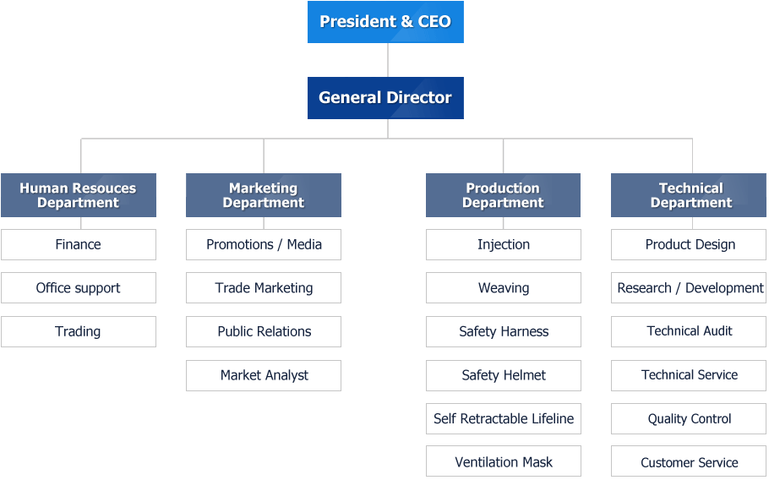769x480 pixels.
Task: Open the Technical Department header
Action: tap(689, 195)
